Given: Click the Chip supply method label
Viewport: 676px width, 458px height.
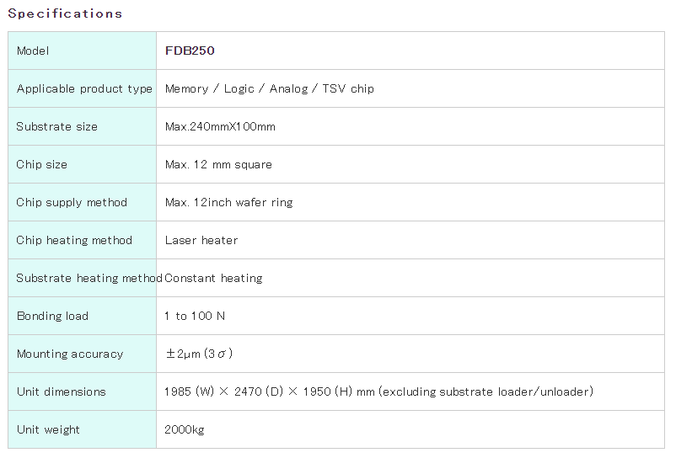Looking at the screenshot, I should 72,202.
